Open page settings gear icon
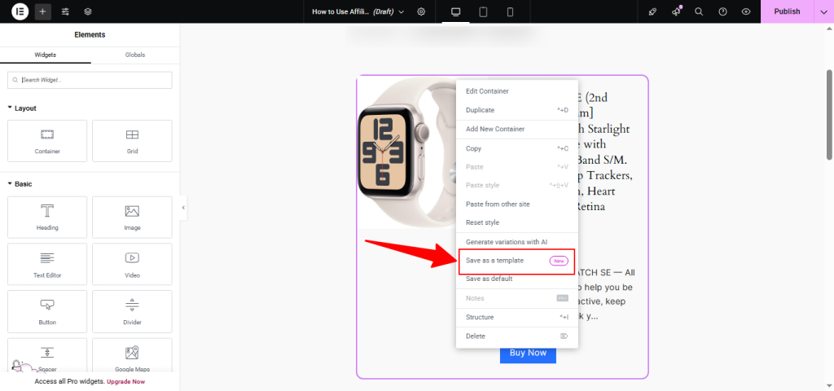Viewport: 834px width, 391px height. (x=421, y=11)
